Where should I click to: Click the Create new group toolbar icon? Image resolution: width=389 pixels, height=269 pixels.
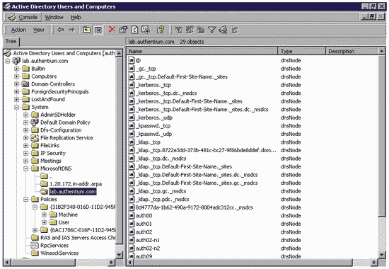click(x=190, y=30)
